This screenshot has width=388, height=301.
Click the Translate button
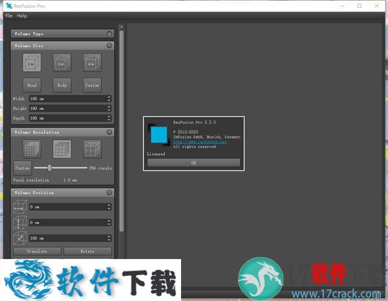coord(37,251)
